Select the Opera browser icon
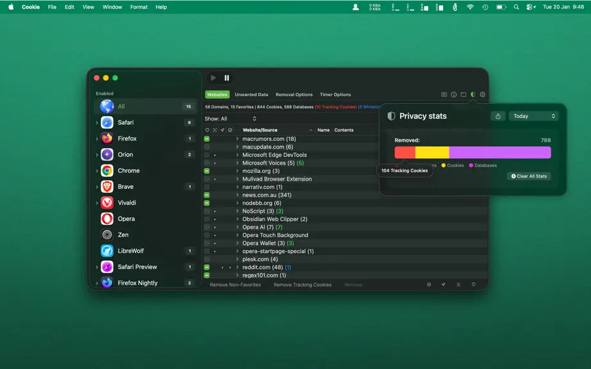Viewport: 591px width, 369px height. (x=107, y=218)
